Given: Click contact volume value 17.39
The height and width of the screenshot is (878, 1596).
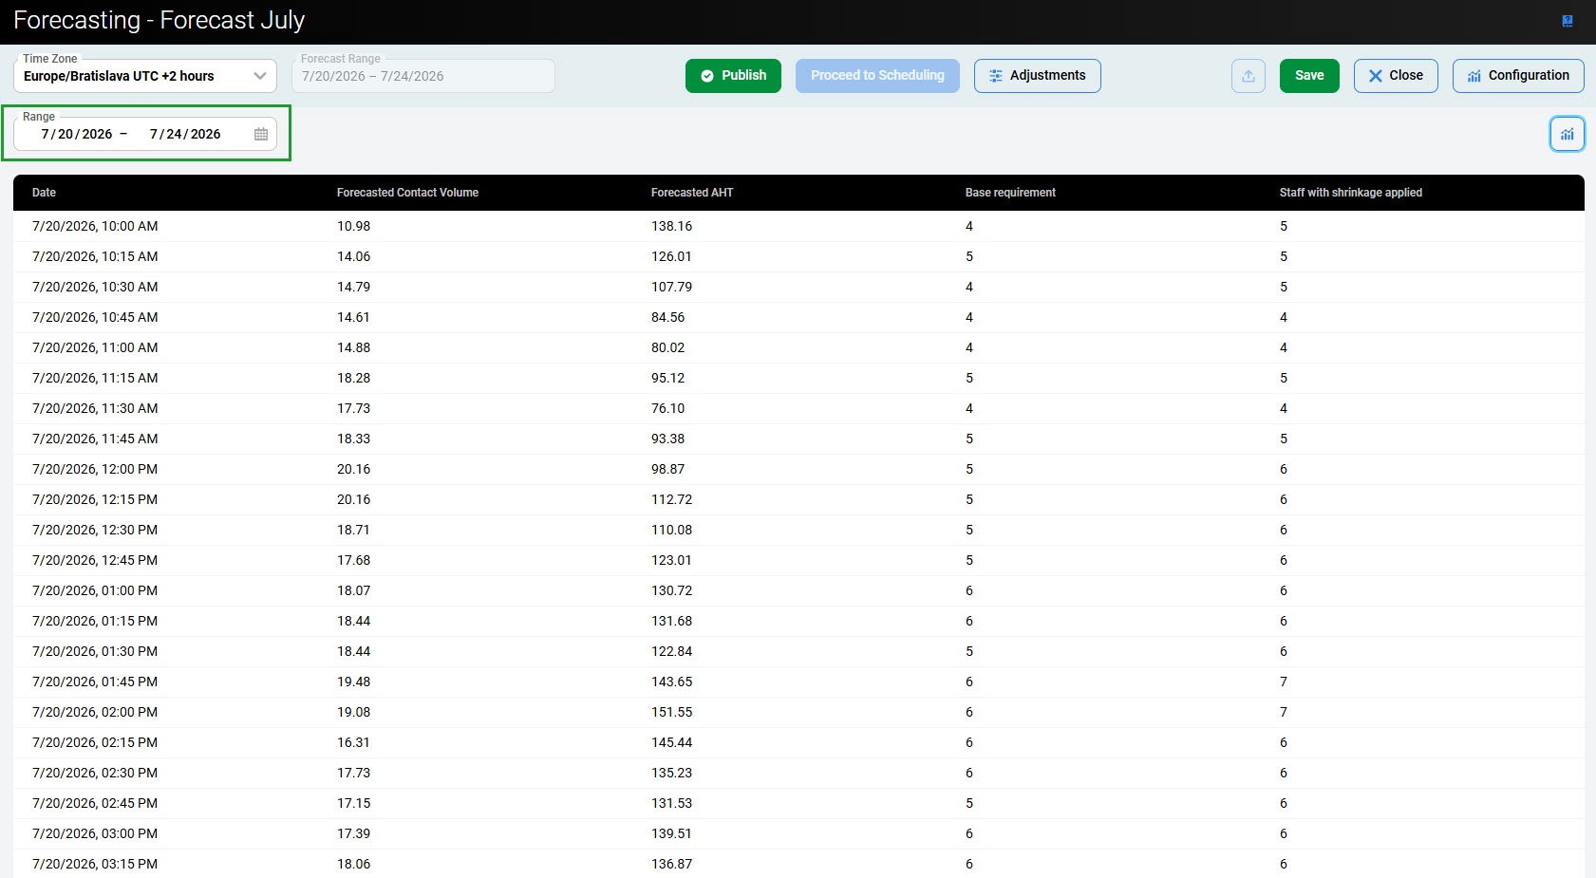Looking at the screenshot, I should pos(353,834).
